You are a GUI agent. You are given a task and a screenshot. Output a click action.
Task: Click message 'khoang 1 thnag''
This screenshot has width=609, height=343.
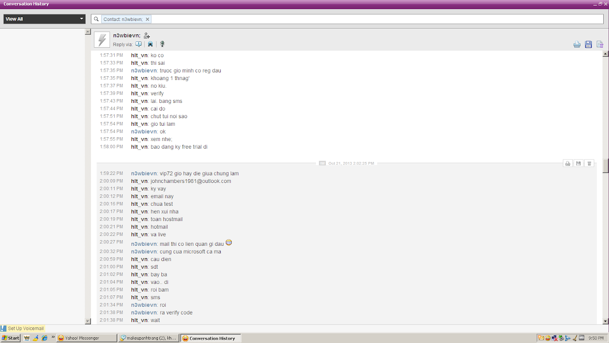[170, 78]
